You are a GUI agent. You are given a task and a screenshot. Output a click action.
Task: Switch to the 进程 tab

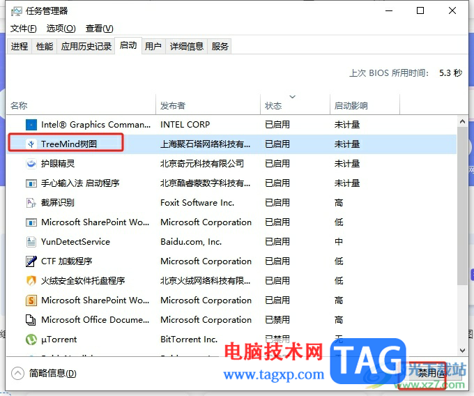20,47
